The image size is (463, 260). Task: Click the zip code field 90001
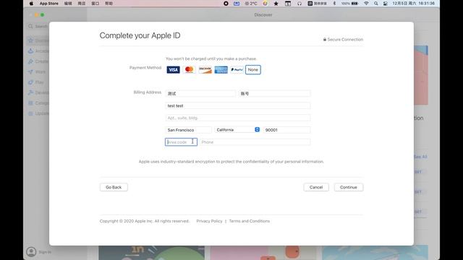click(x=286, y=130)
